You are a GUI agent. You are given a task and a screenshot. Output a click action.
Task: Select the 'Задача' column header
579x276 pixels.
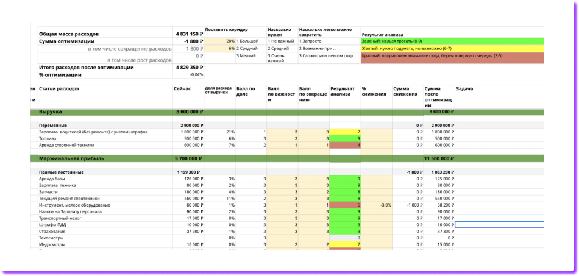(464, 89)
